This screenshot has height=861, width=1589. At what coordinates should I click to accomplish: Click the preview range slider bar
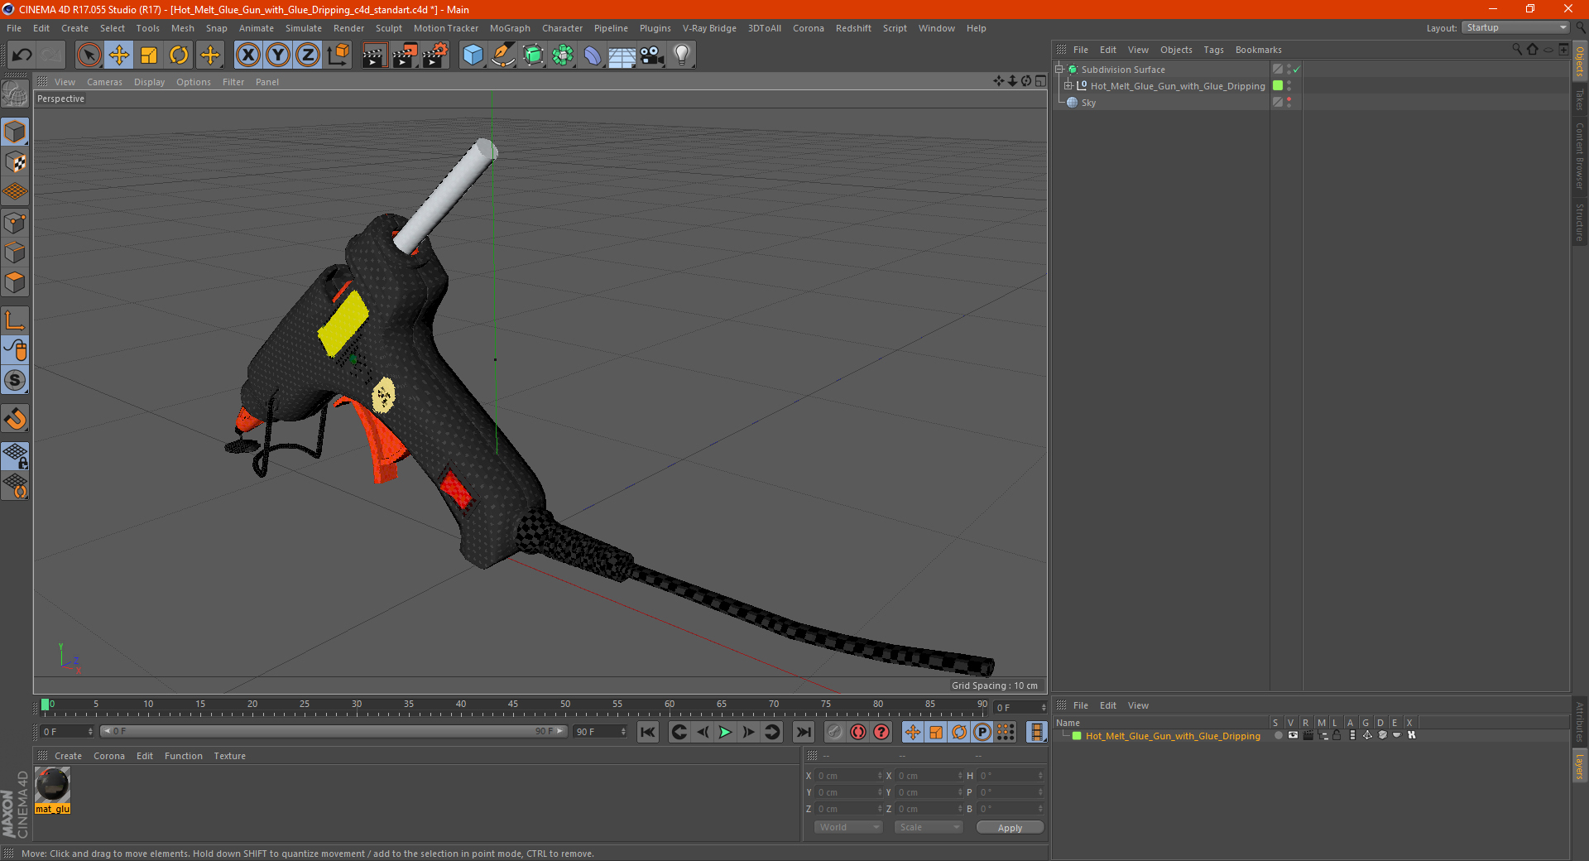pyautogui.click(x=333, y=731)
